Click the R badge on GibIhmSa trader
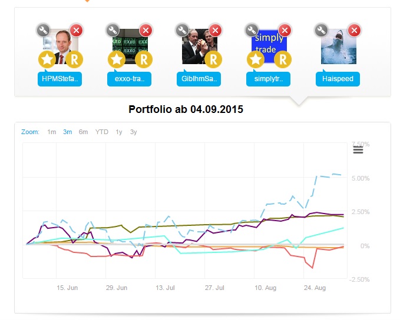400x320 pixels. click(x=214, y=59)
